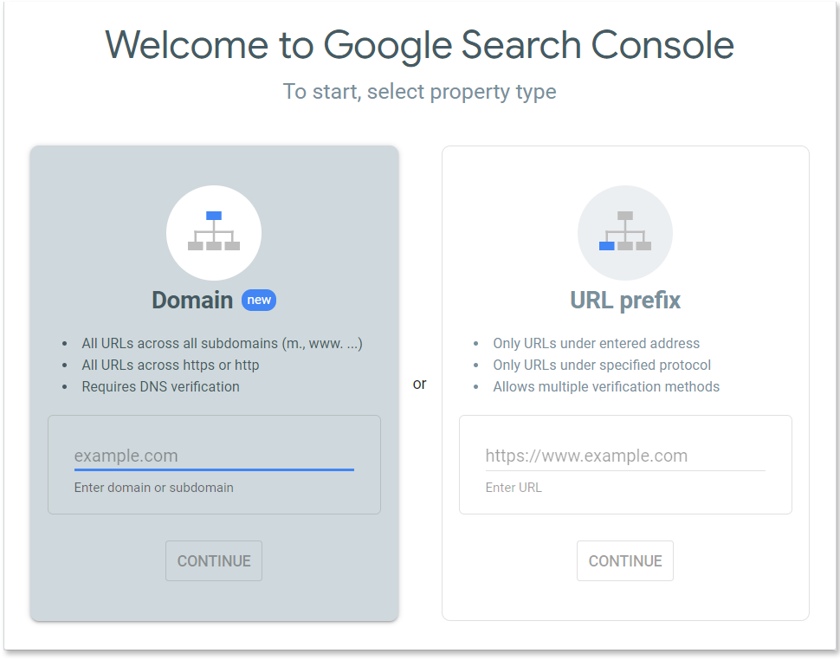Click "Only URLs under entered address" bullet
Viewport: 840px width, 660px height.
(597, 343)
